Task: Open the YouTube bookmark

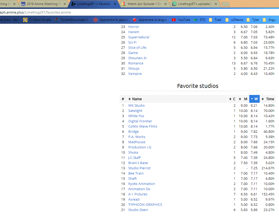Action: (x=181, y=20)
